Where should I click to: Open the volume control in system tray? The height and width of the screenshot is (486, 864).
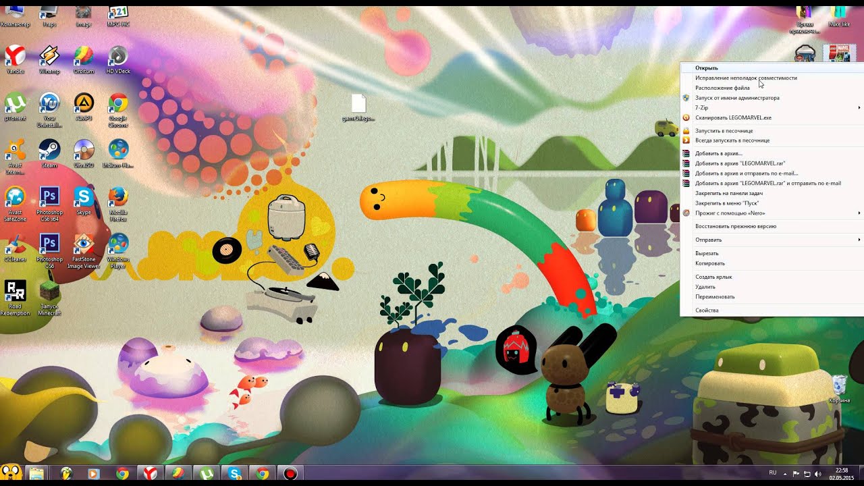coord(818,474)
